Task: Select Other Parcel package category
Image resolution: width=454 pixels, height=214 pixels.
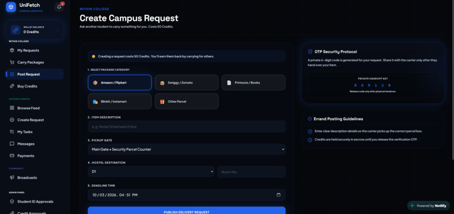Action: pos(186,101)
